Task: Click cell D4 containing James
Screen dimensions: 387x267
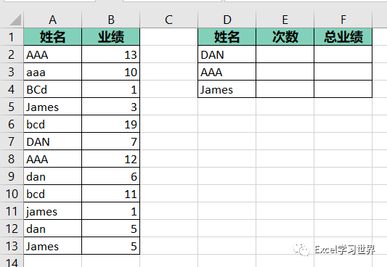Action: click(x=227, y=89)
